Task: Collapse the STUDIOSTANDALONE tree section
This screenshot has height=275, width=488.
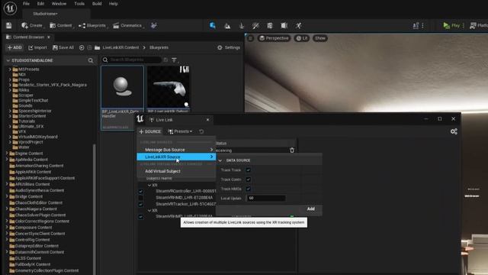Action: pos(8,60)
